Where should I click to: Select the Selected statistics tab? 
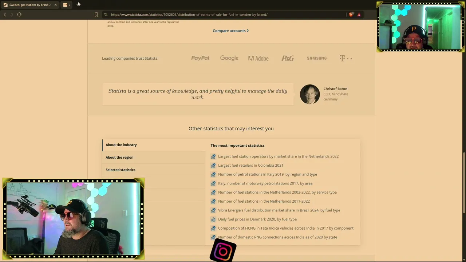pyautogui.click(x=154, y=170)
